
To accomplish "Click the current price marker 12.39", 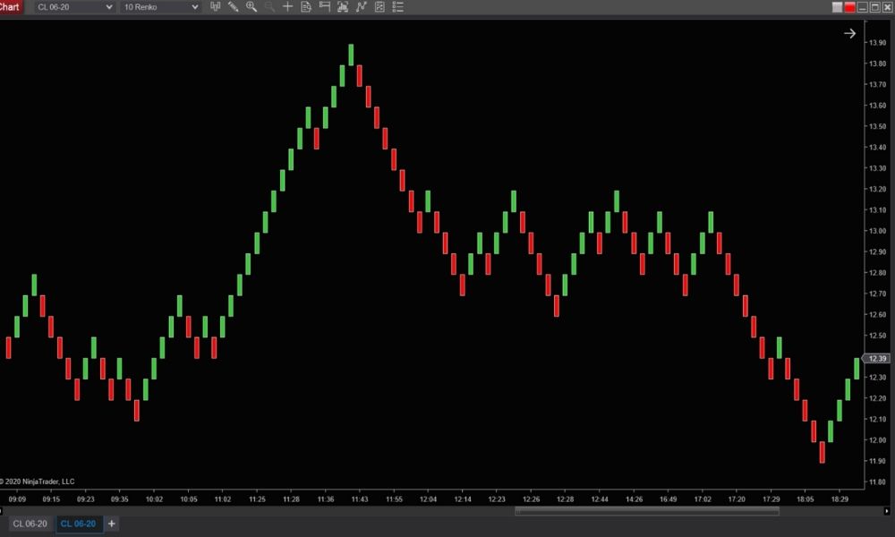I will click(x=877, y=358).
